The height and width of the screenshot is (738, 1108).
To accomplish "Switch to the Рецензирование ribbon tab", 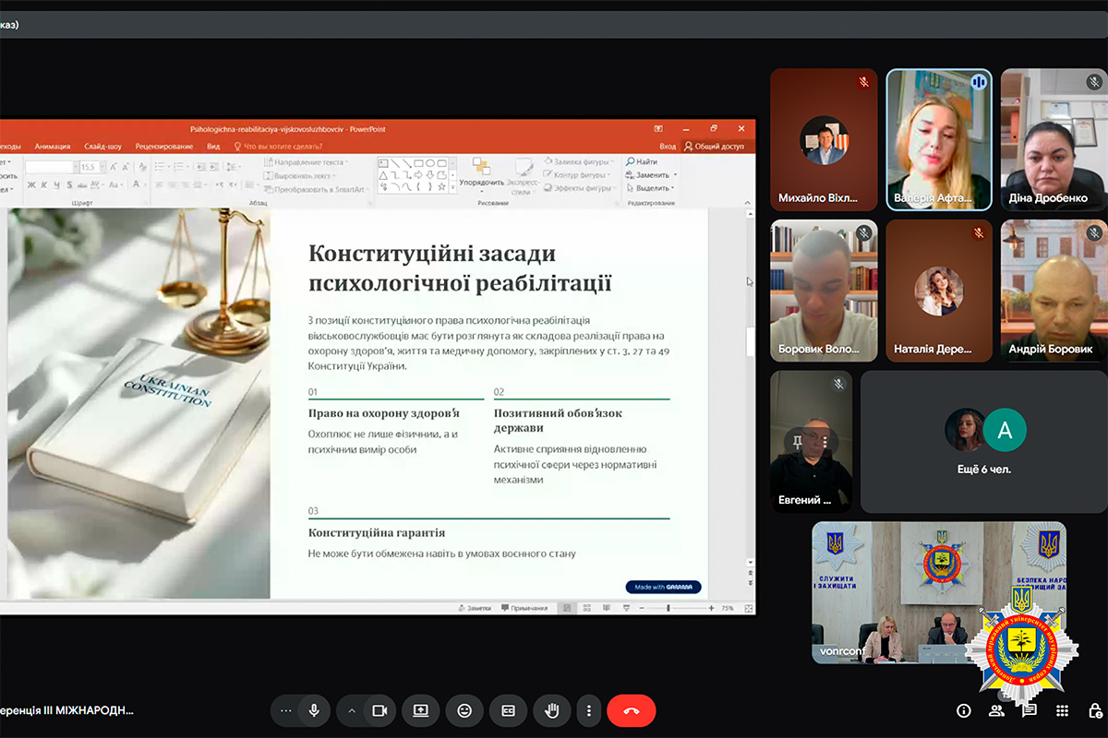I will [x=164, y=146].
